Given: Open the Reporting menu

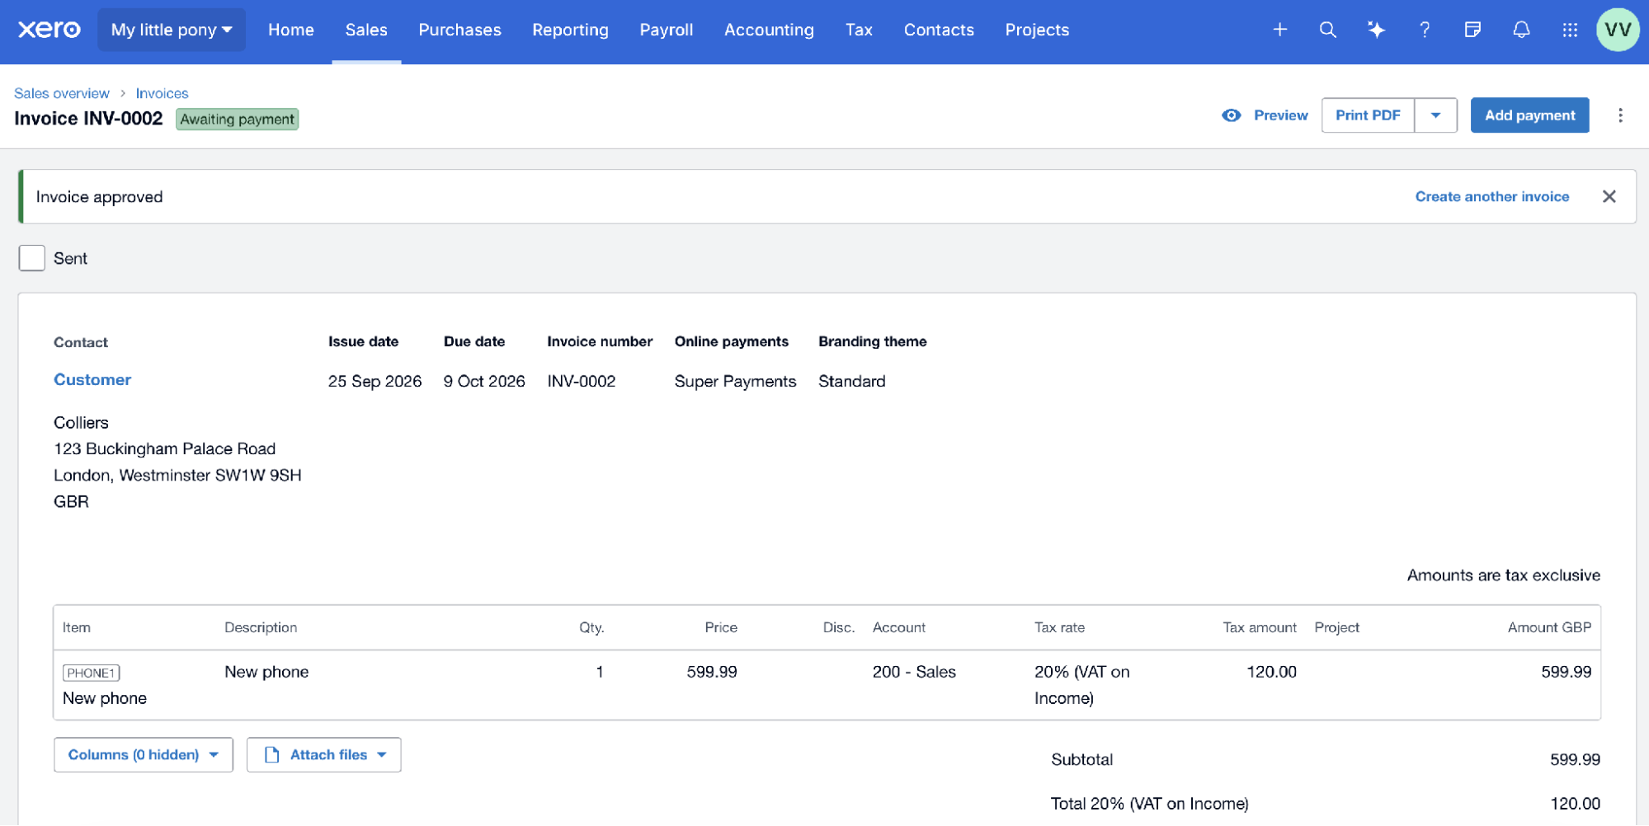Looking at the screenshot, I should [570, 30].
